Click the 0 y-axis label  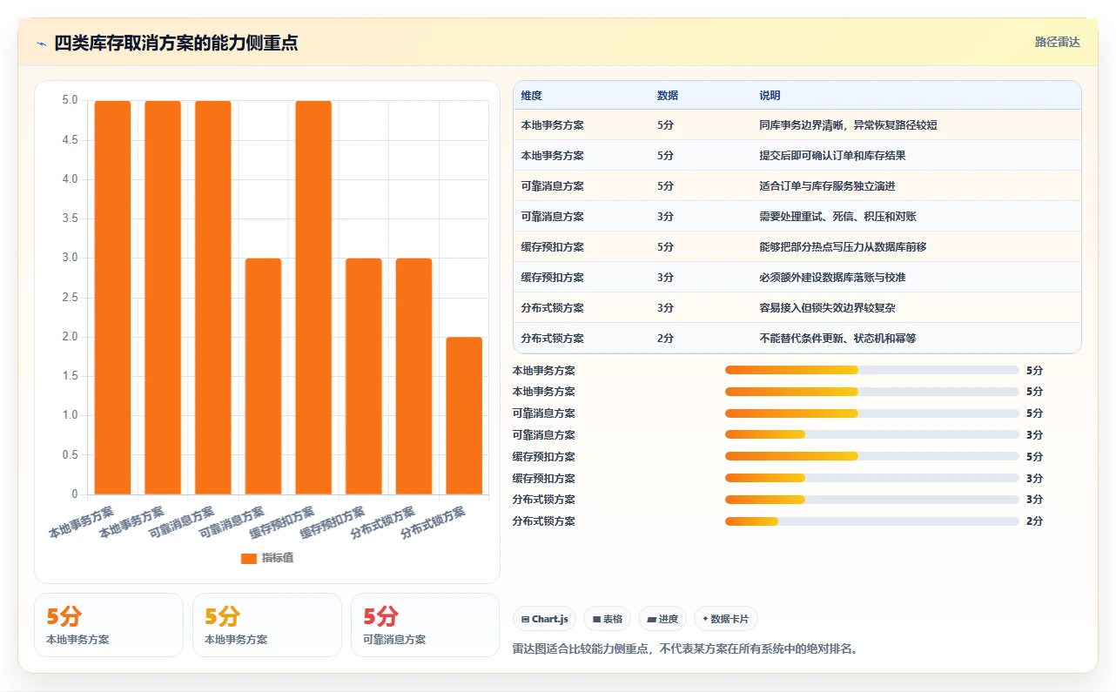(x=74, y=494)
